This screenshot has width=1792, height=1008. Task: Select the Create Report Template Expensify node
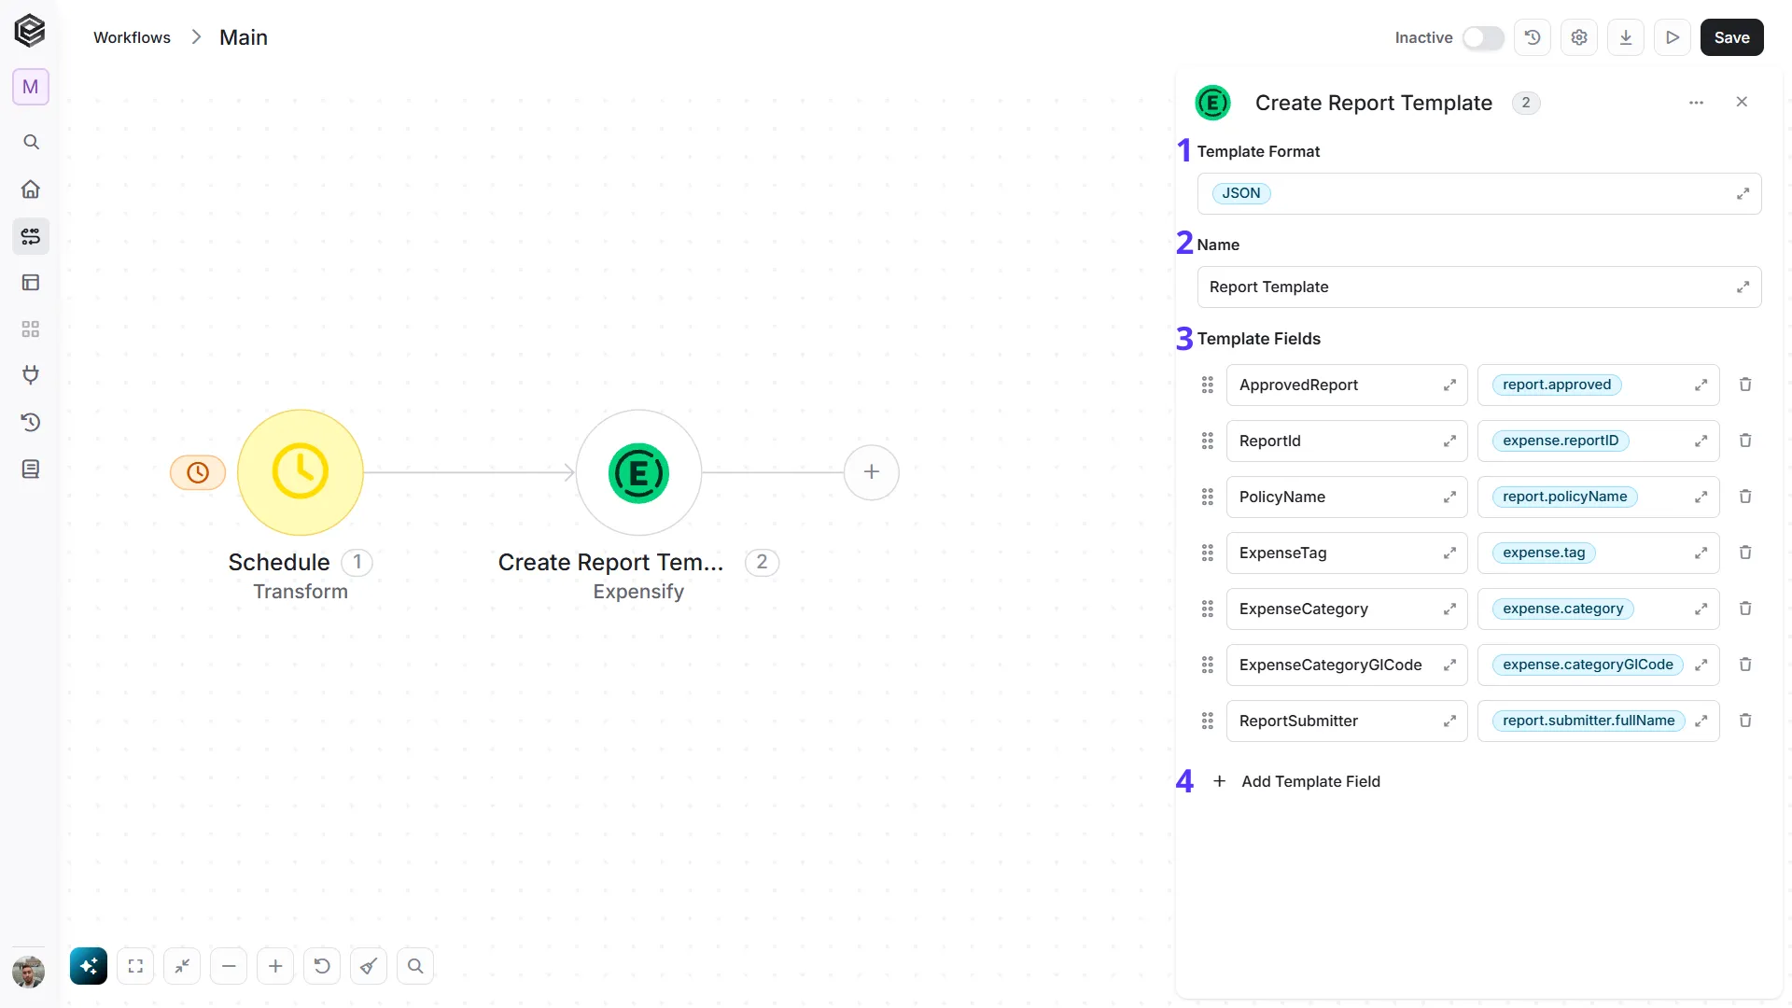638,472
